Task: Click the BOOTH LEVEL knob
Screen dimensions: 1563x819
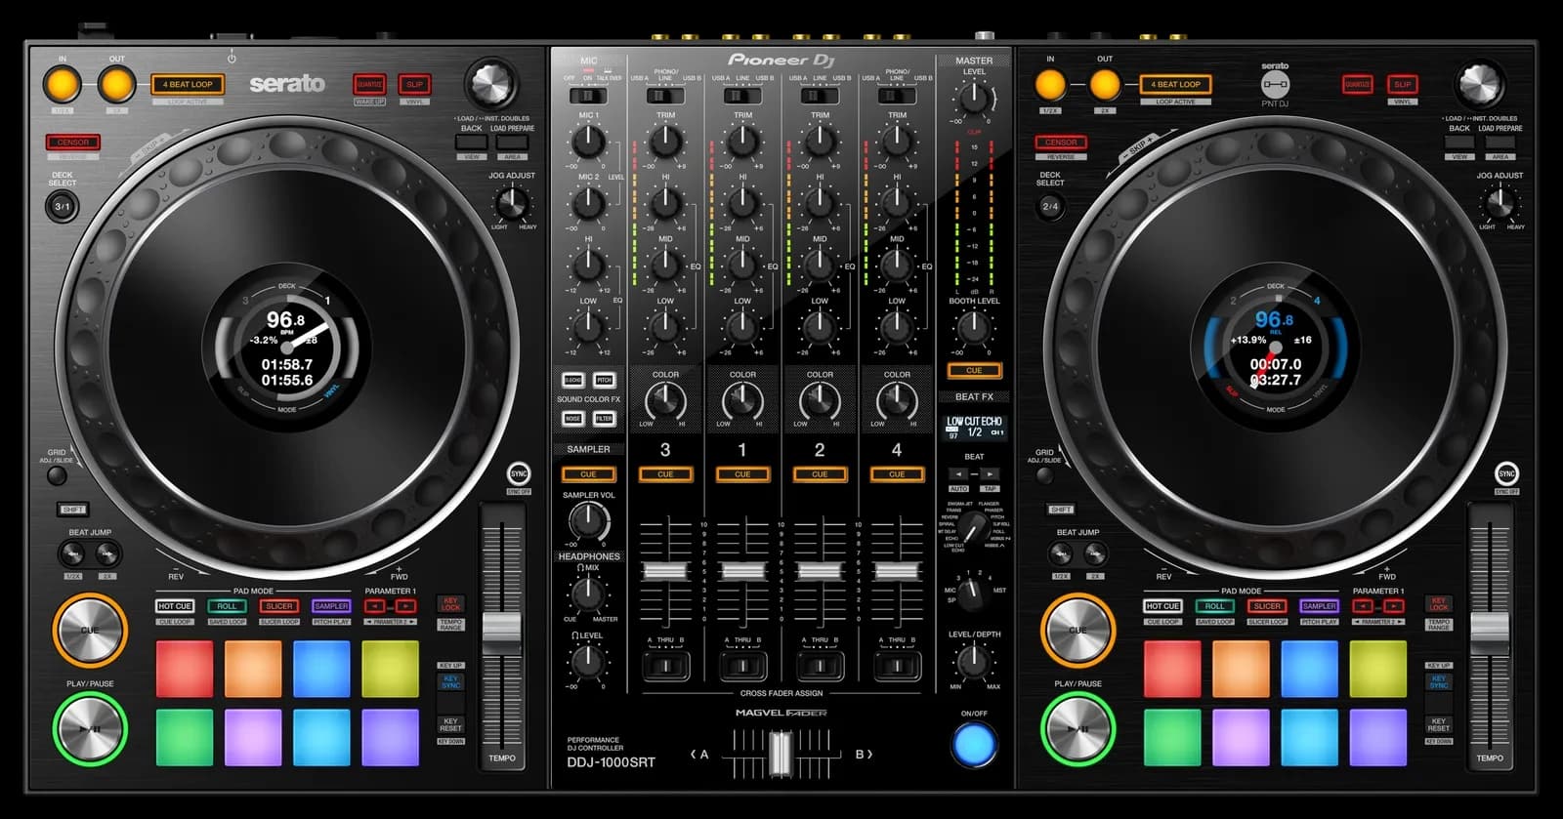Action: point(974,327)
